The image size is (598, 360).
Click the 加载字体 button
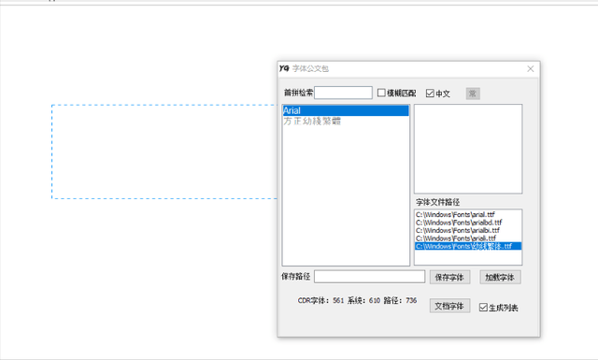click(x=500, y=277)
